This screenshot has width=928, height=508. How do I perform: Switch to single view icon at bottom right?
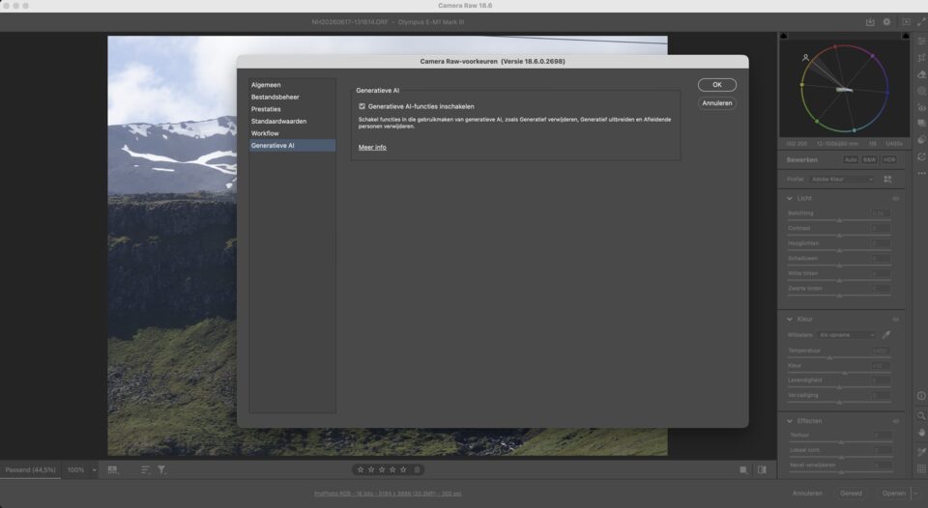(743, 470)
